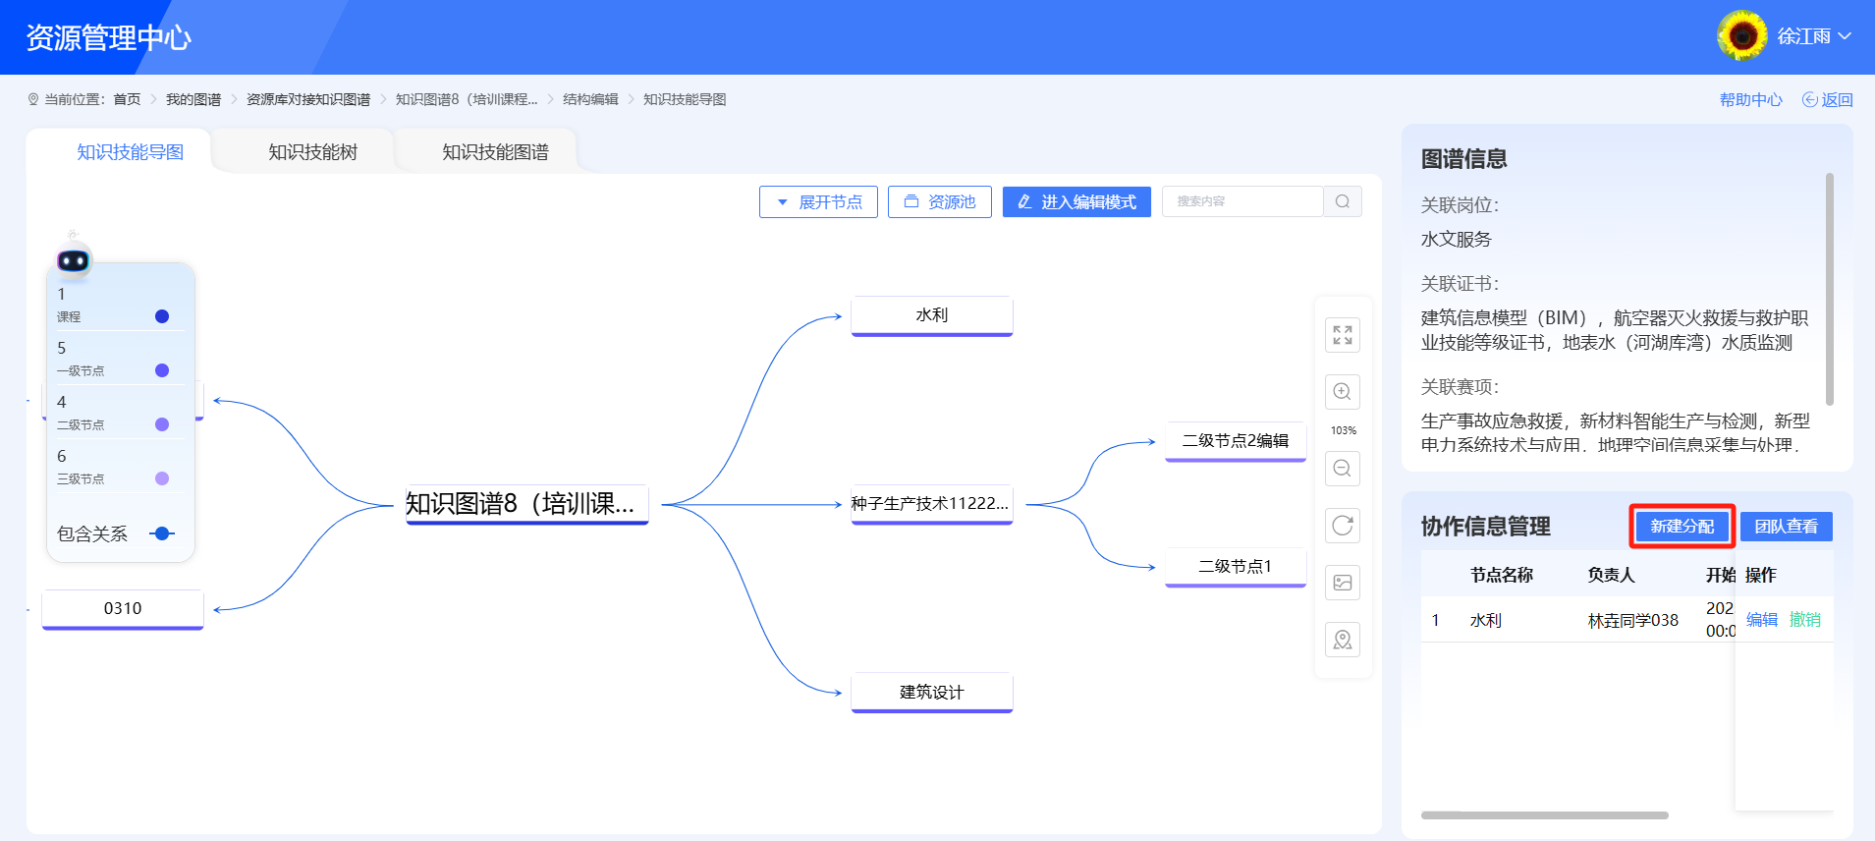Click the 搜索内容 search field

pos(1242,201)
